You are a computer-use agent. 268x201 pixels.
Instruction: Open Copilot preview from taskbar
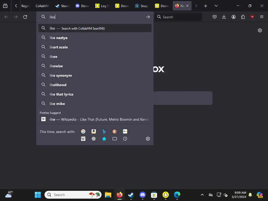[260, 195]
